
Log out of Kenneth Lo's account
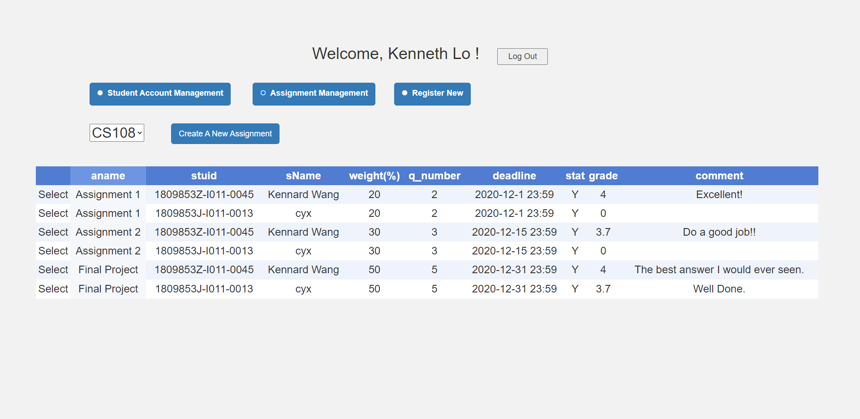[x=522, y=56]
